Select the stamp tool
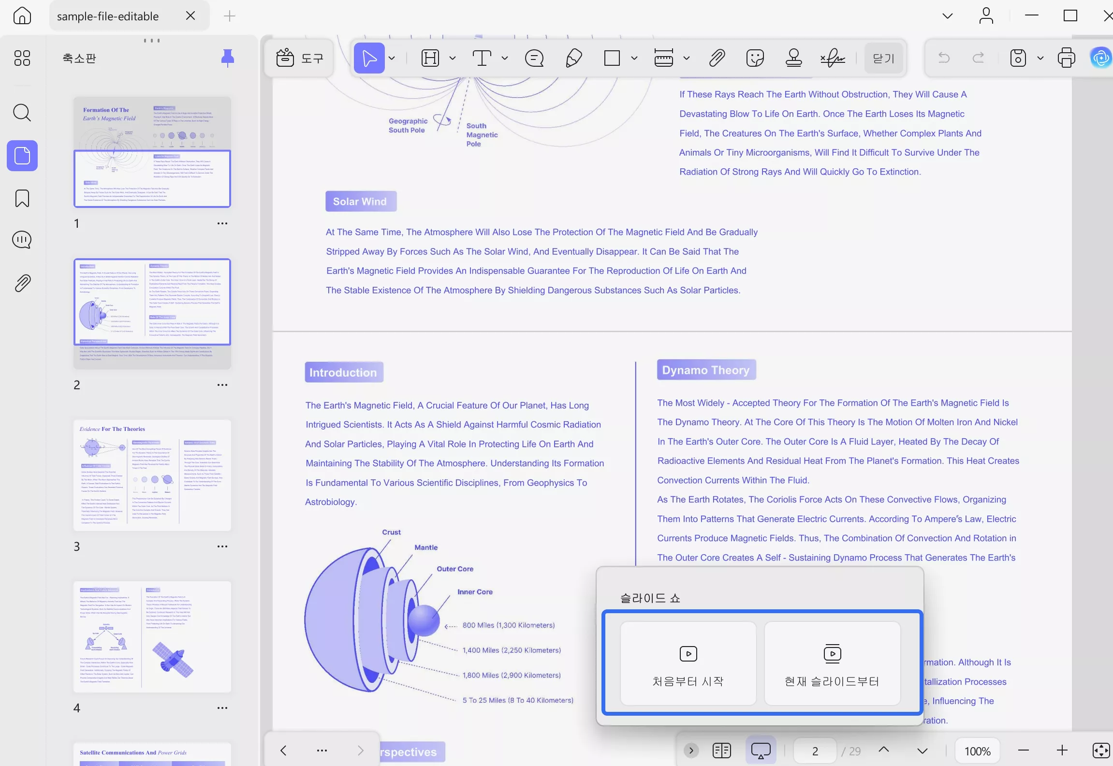This screenshot has width=1113, height=766. tap(794, 58)
